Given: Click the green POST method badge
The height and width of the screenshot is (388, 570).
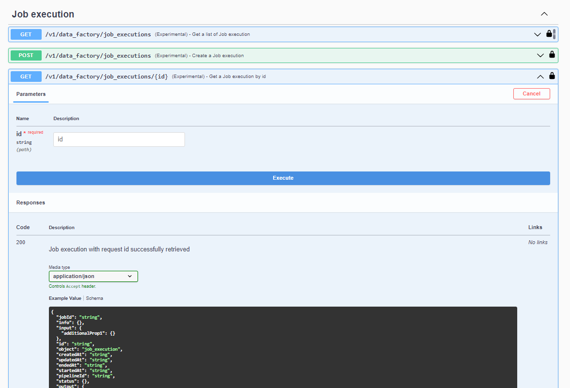Looking at the screenshot, I should [26, 55].
